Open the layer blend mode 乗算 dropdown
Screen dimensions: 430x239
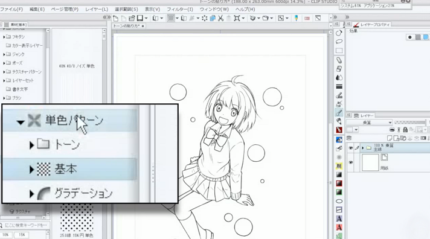click(370, 123)
